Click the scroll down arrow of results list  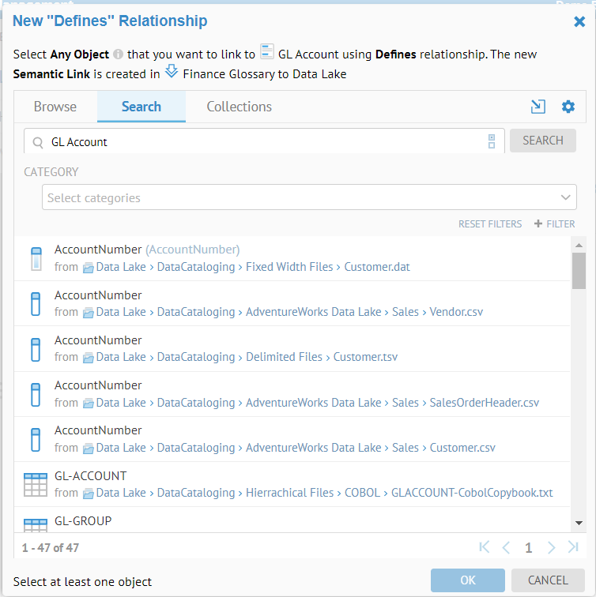tap(579, 523)
